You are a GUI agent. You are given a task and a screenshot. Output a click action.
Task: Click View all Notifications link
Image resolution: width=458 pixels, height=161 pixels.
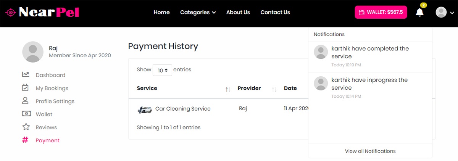point(370,151)
